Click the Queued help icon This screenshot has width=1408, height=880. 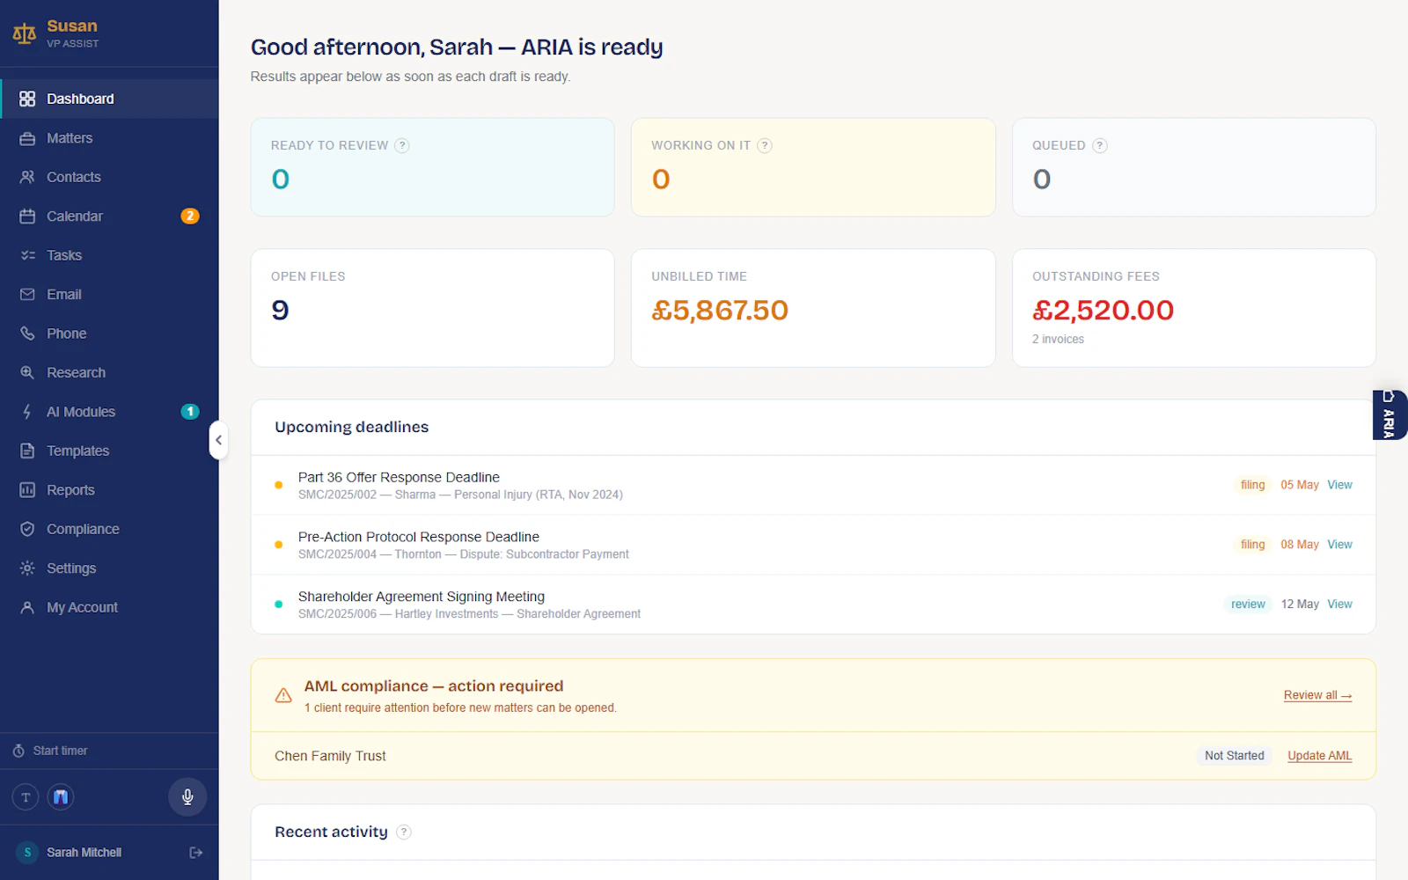pos(1100,146)
